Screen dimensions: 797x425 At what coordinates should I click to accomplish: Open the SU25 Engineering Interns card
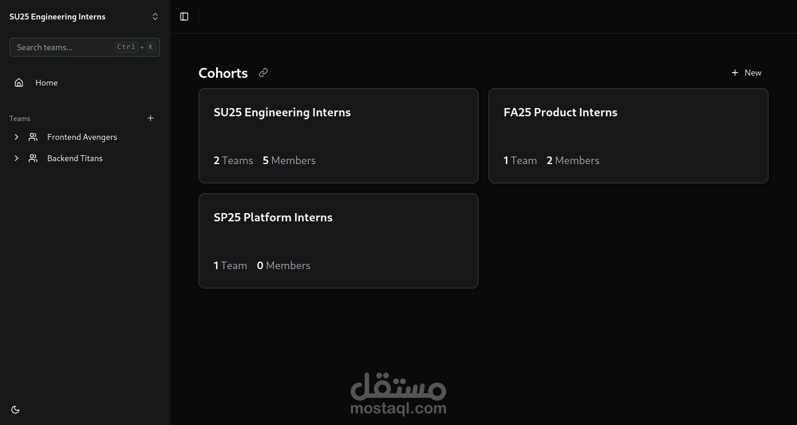coord(338,136)
